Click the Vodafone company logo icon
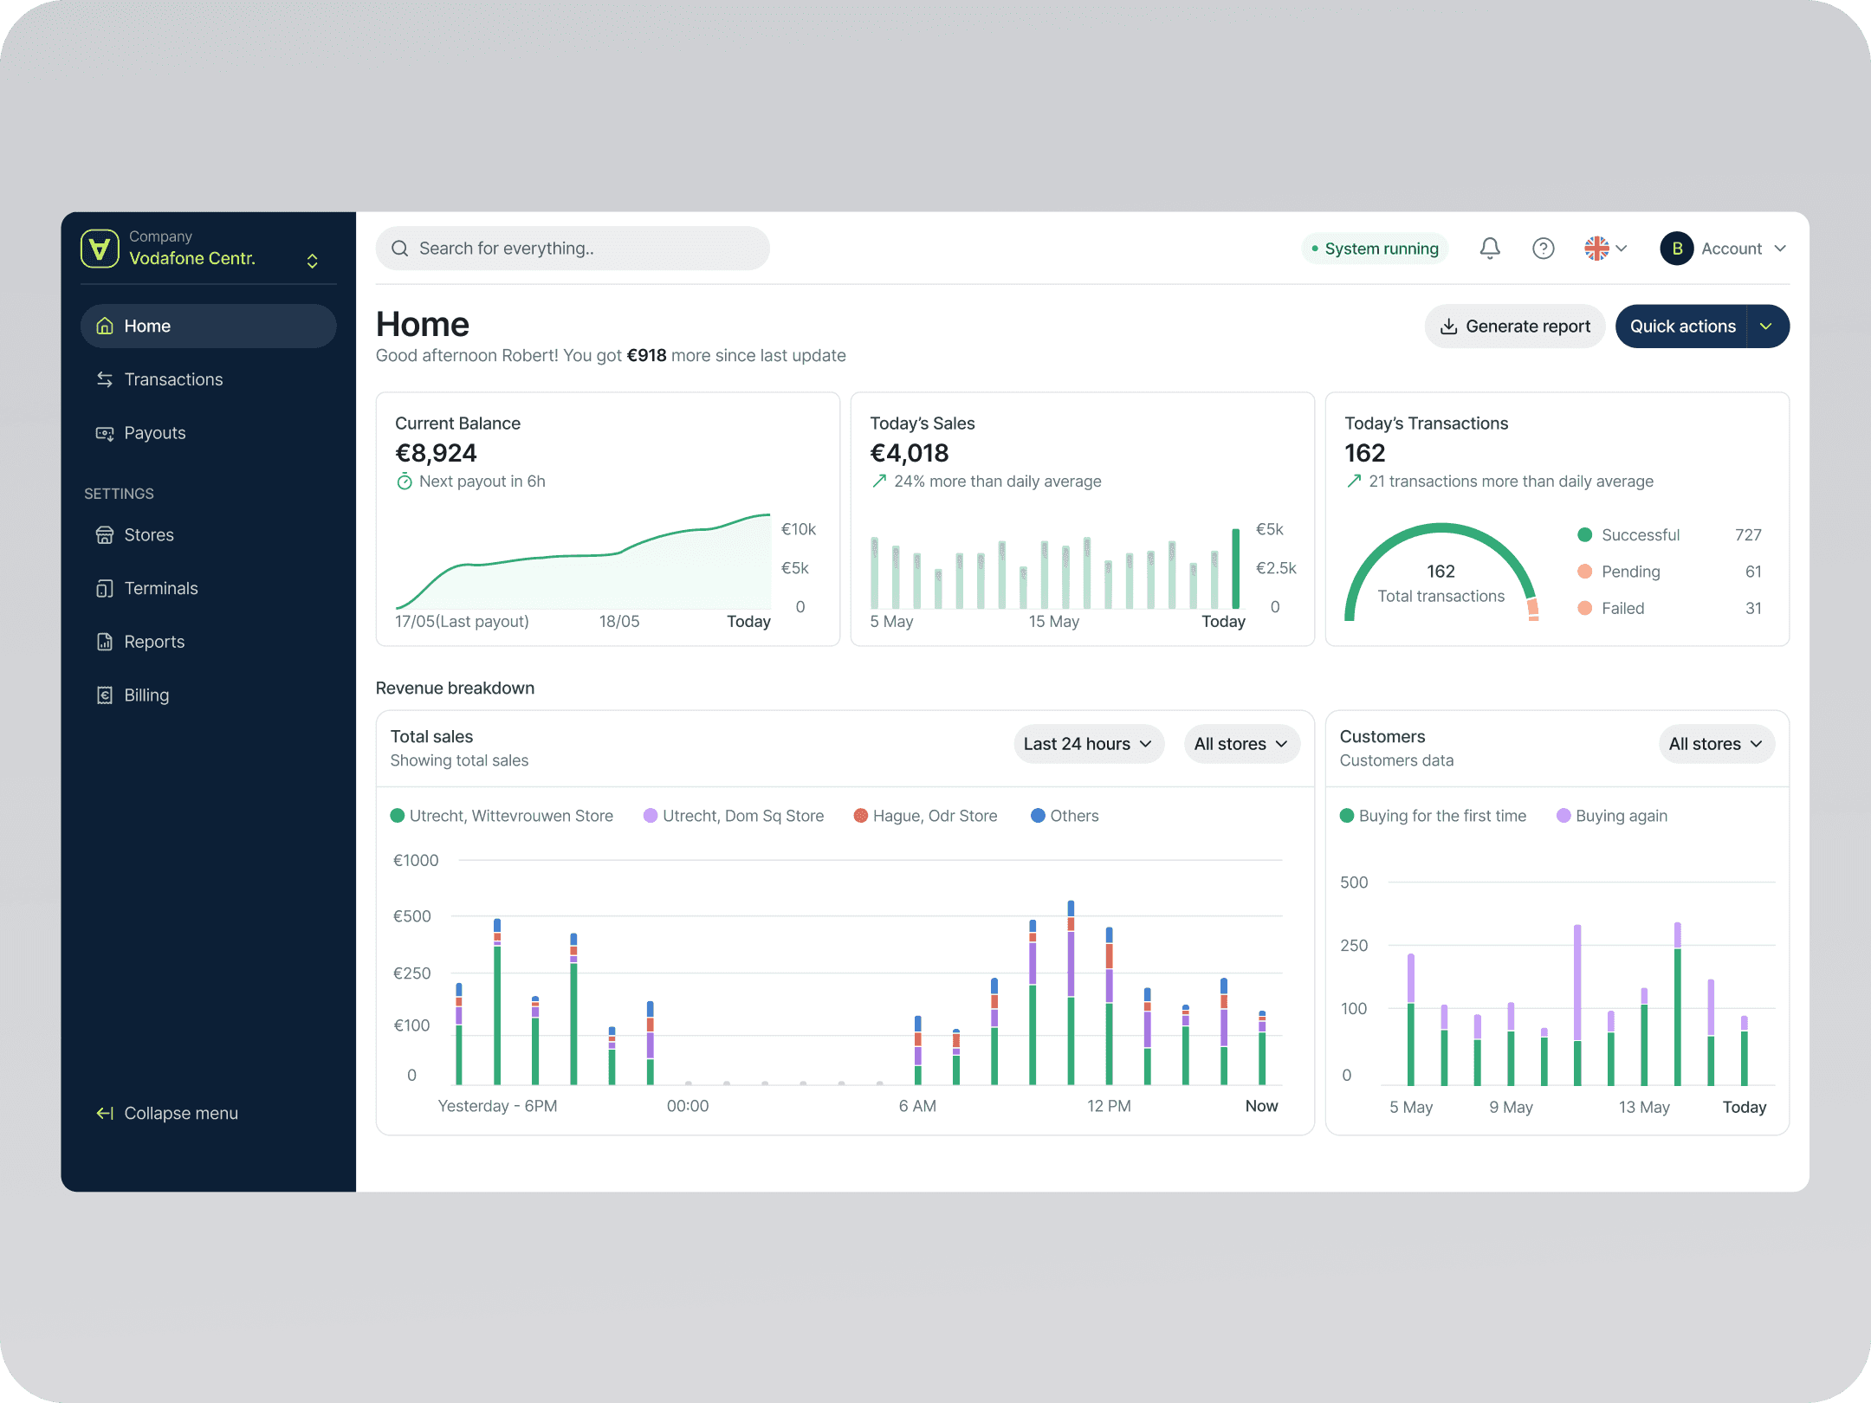 (100, 249)
